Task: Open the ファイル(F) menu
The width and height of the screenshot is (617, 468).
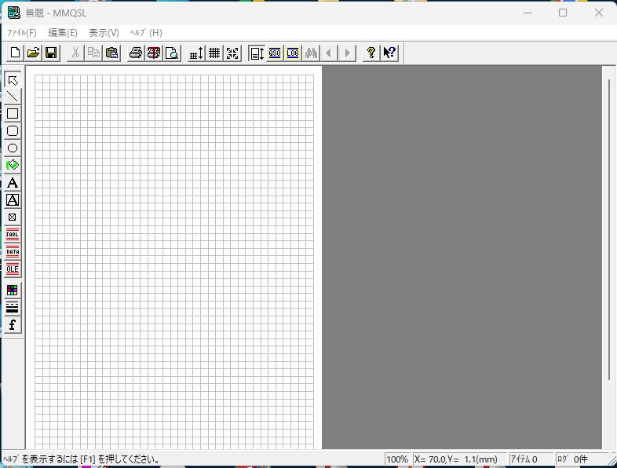Action: coord(21,33)
